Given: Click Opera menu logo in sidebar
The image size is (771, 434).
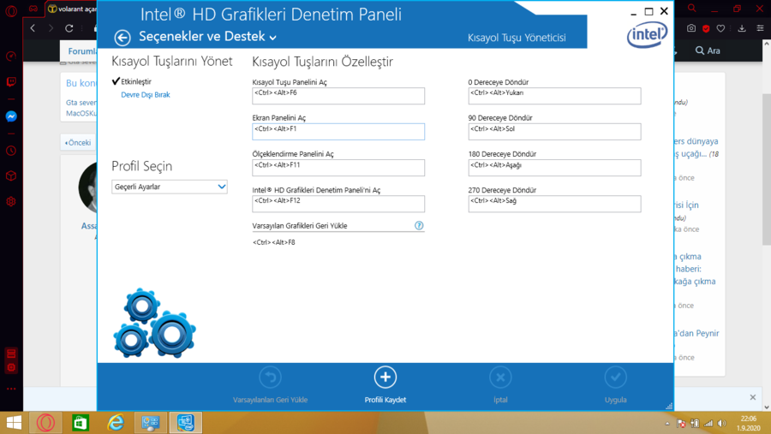Looking at the screenshot, I should click(11, 9).
